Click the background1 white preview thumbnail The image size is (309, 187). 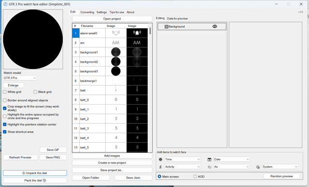[x=116, y=52]
